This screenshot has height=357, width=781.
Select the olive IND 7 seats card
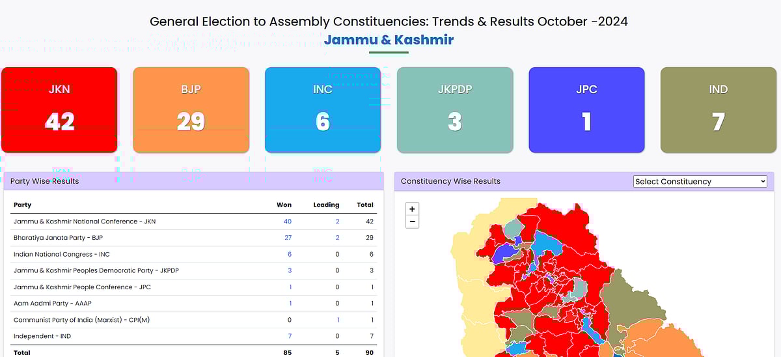click(x=718, y=109)
